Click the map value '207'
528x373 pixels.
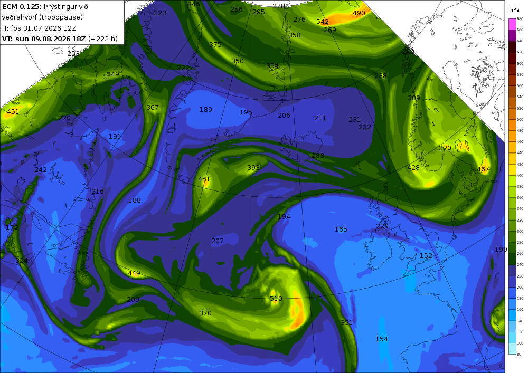click(x=218, y=241)
